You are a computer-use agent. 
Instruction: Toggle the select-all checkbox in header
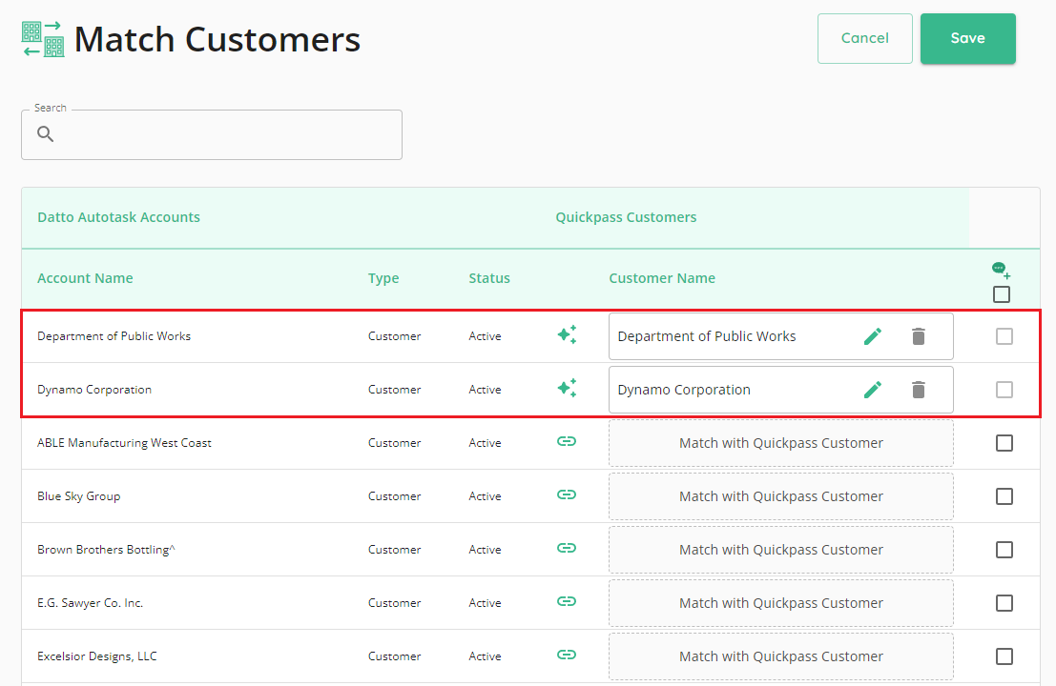pos(1002,294)
